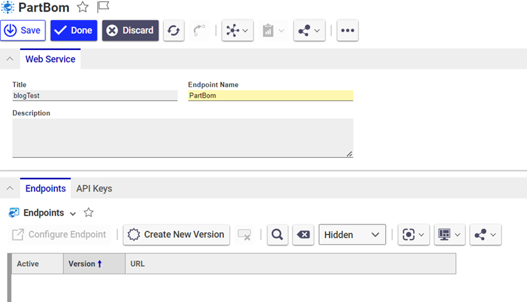Open the Hidden dropdown selector

[x=352, y=235]
